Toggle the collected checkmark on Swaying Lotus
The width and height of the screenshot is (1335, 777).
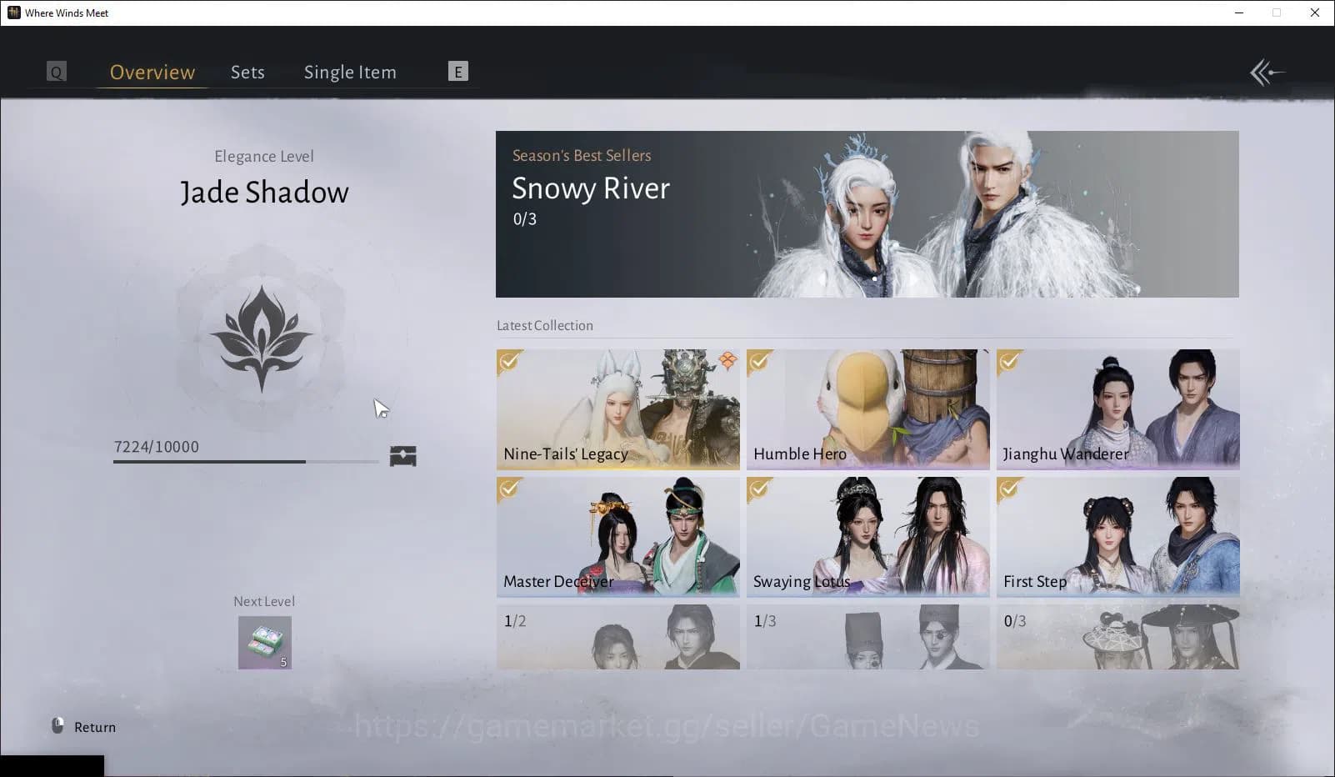coord(759,489)
